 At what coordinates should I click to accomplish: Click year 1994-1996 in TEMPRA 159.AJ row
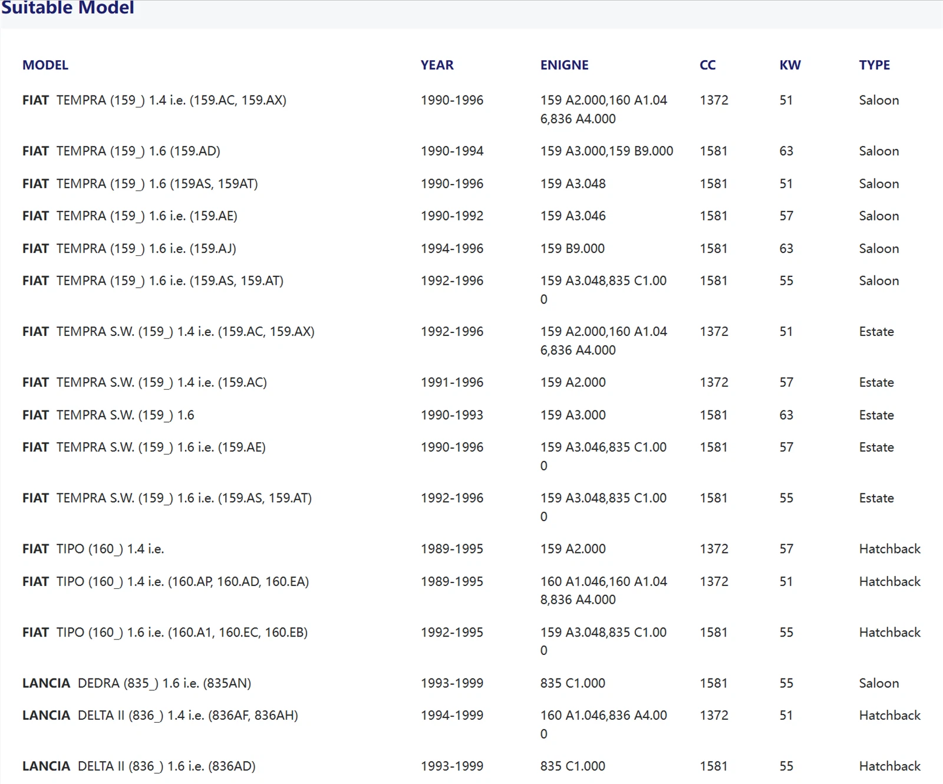pos(452,249)
